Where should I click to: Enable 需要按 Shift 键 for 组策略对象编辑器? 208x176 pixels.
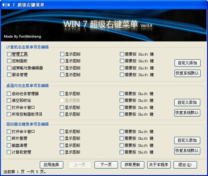122,68
